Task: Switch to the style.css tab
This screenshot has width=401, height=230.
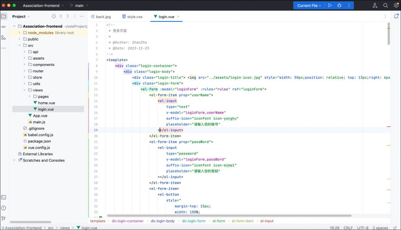Action: [134, 17]
